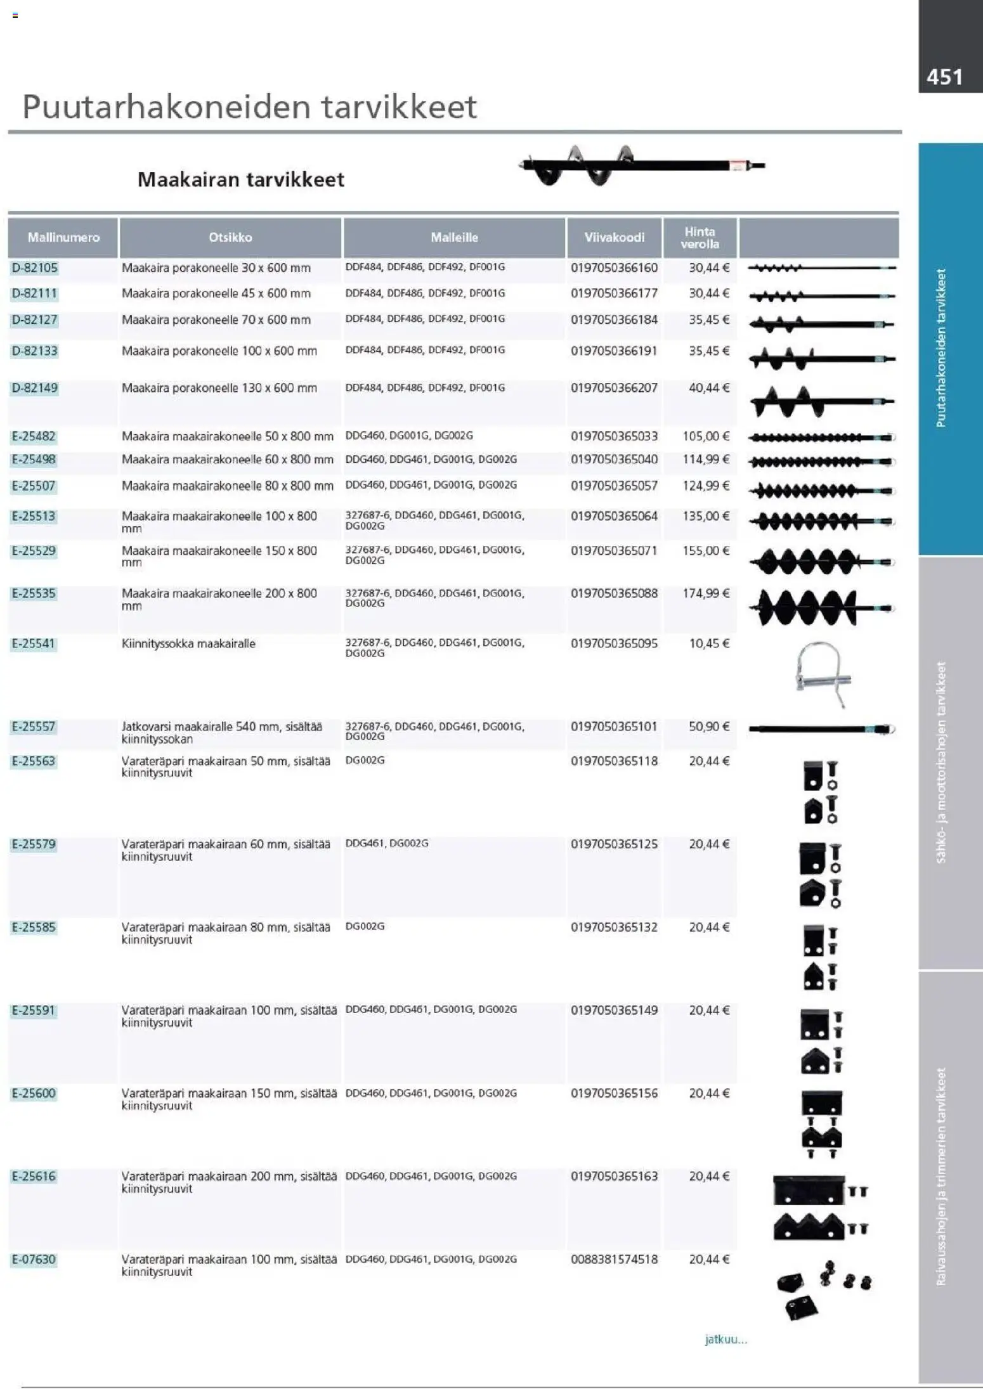Screen dimensions: 983x1389
Task: Open model link E-07630
Action: coord(34,1260)
